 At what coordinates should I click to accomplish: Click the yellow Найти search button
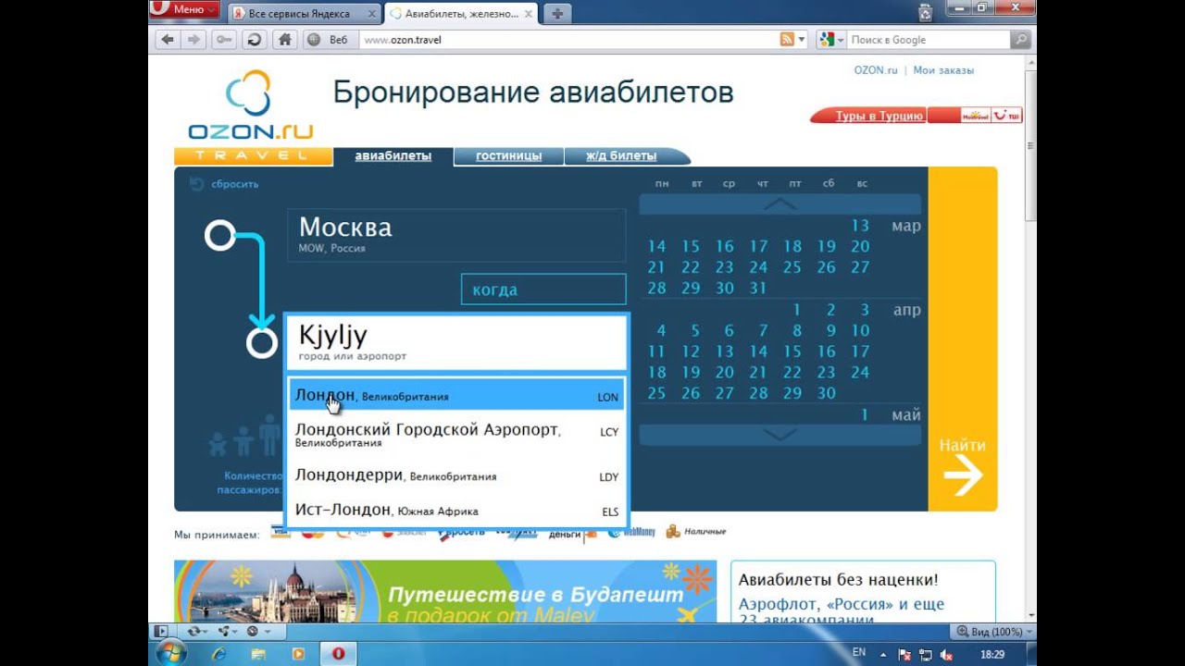(x=962, y=339)
